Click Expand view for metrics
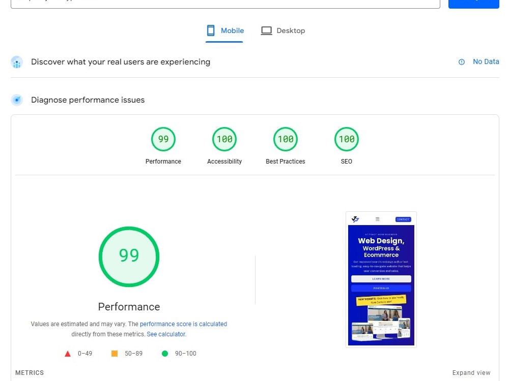Viewport: 509px width, 381px height. click(x=471, y=373)
